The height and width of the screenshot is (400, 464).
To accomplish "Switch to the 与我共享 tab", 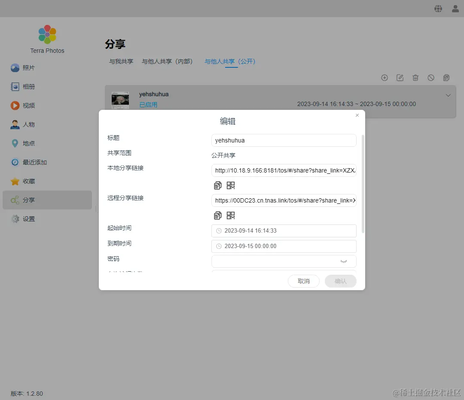I will (x=121, y=61).
